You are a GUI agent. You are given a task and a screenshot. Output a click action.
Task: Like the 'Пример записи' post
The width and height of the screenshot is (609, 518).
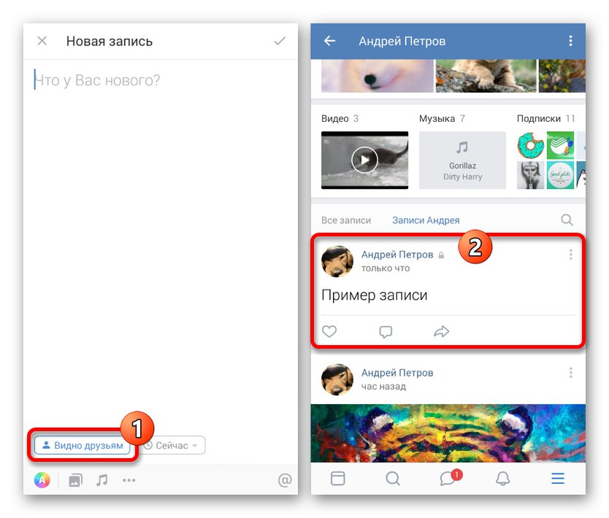329,331
